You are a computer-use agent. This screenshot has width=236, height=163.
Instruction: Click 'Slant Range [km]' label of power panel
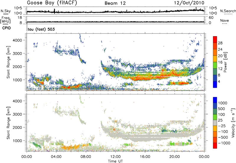coord(8,62)
